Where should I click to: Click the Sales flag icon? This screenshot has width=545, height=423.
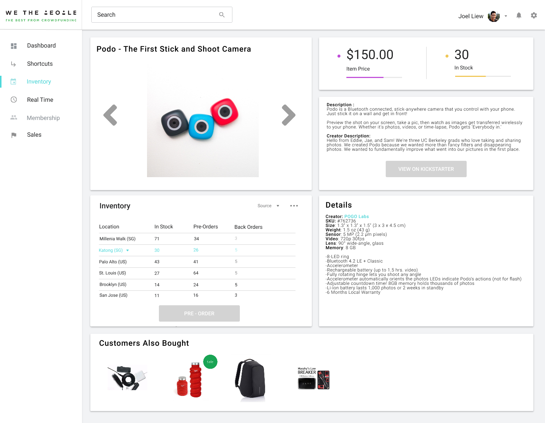pyautogui.click(x=14, y=135)
